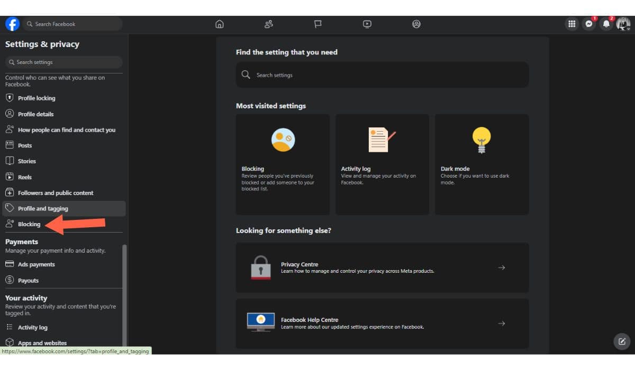
Task: Open Activity log in the sidebar
Action: coord(63,328)
